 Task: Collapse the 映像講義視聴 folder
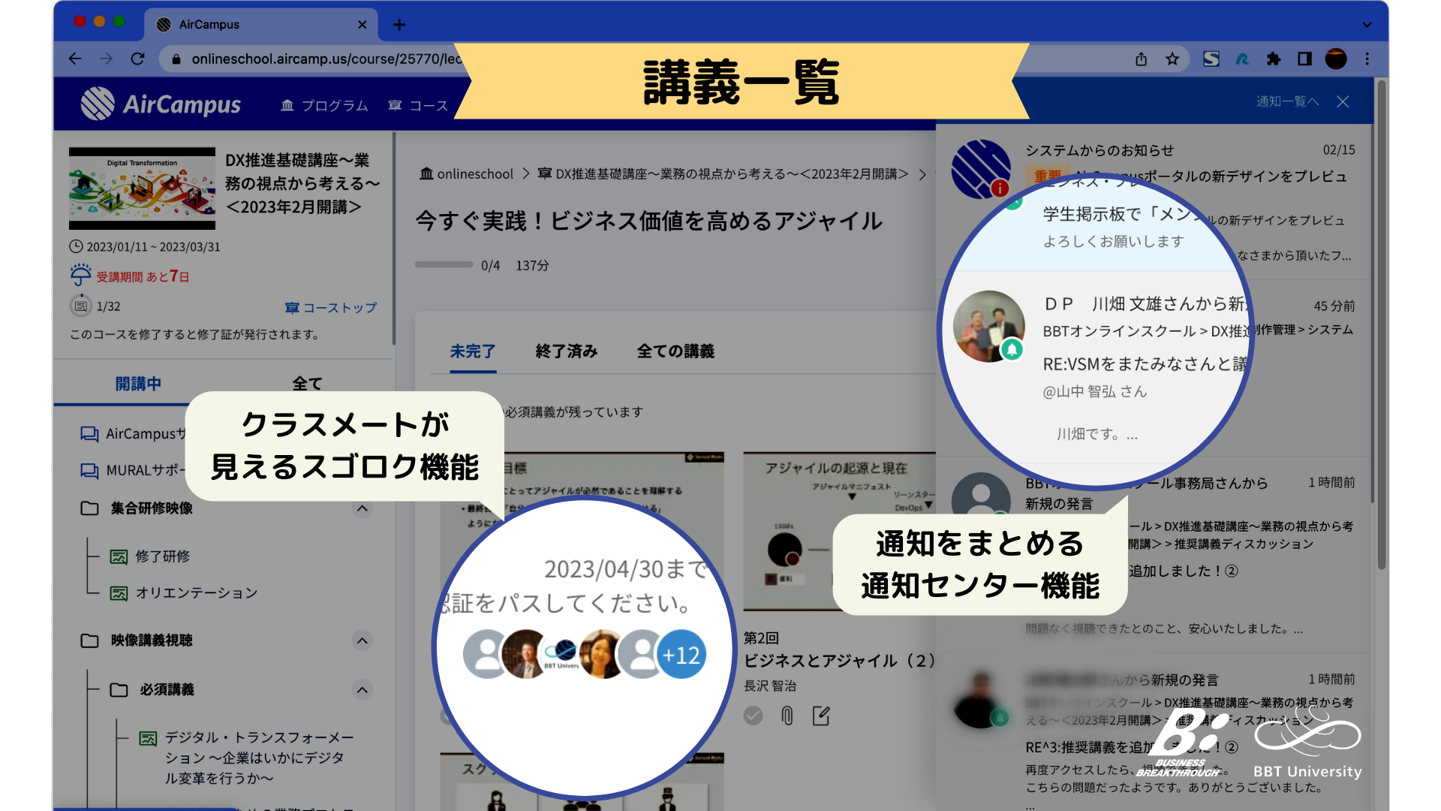362,641
